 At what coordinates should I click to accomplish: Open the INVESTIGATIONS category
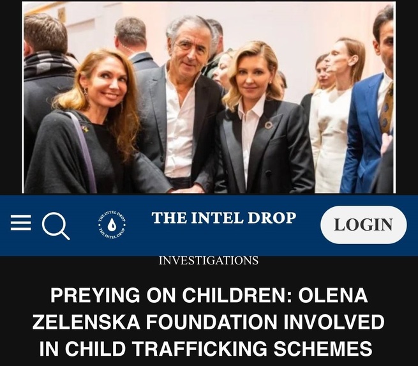[x=209, y=261]
